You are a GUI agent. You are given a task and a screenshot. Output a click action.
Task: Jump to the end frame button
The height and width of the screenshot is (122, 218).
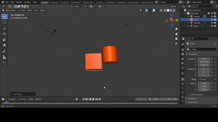click(x=100, y=99)
